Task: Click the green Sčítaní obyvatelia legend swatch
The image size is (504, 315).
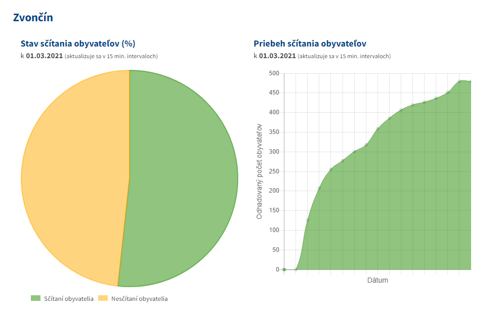Action: (35, 298)
